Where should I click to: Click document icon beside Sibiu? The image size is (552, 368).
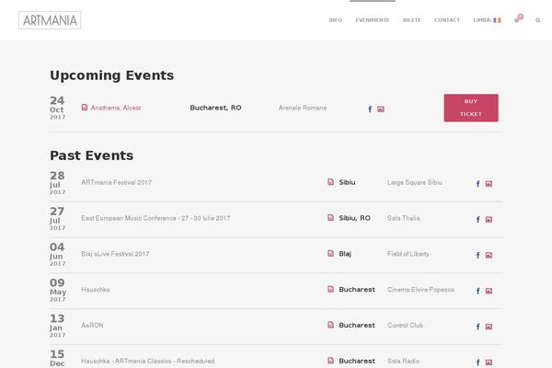330,182
